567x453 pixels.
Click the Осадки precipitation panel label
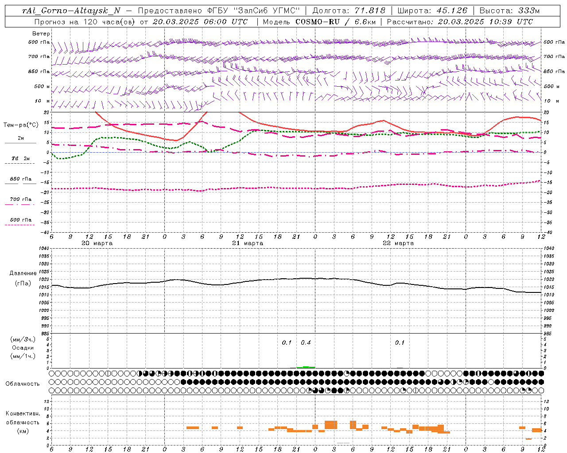click(x=23, y=348)
